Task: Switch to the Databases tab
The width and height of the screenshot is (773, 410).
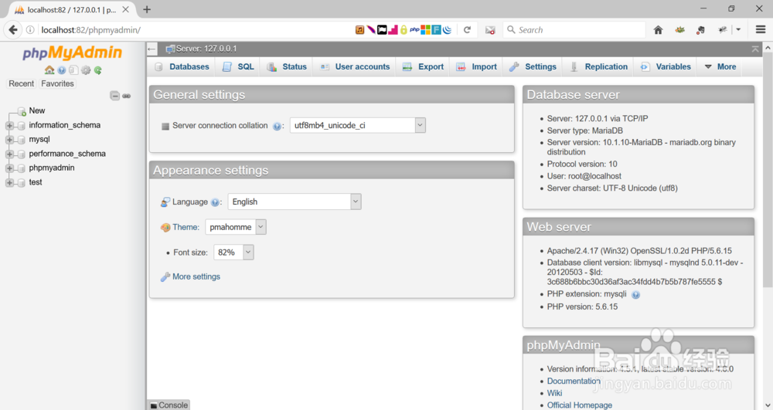Action: tap(182, 67)
